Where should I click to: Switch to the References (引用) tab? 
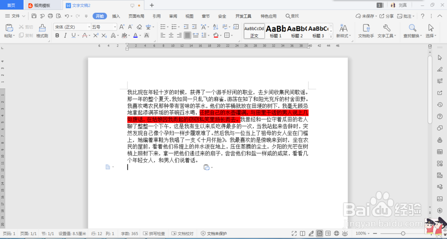tap(156, 16)
